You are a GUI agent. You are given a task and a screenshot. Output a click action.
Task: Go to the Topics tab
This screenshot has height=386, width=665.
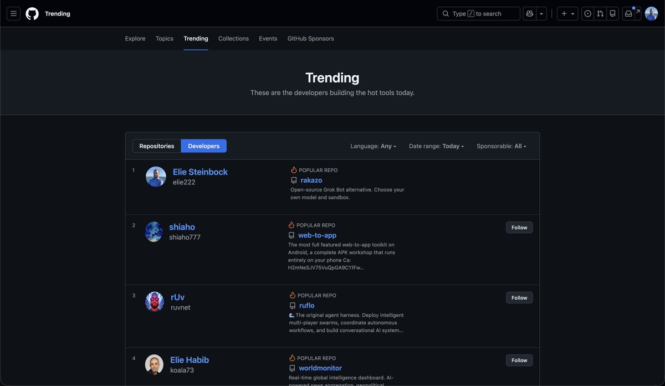165,39
